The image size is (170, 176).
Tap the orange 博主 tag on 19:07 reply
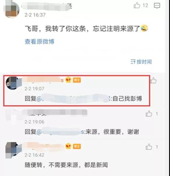(x=77, y=80)
